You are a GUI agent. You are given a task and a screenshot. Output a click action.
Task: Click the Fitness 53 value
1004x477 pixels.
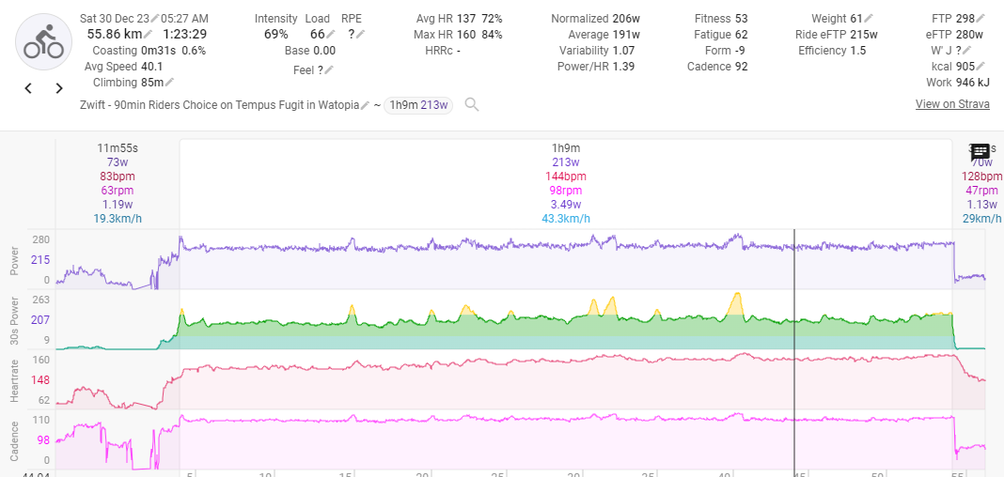pyautogui.click(x=742, y=19)
